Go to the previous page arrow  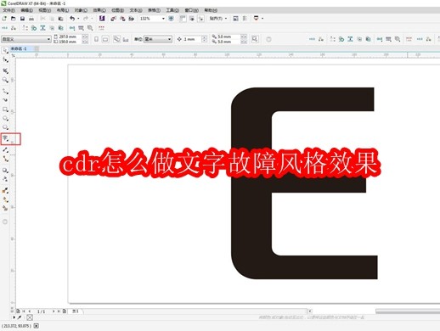click(x=30, y=311)
